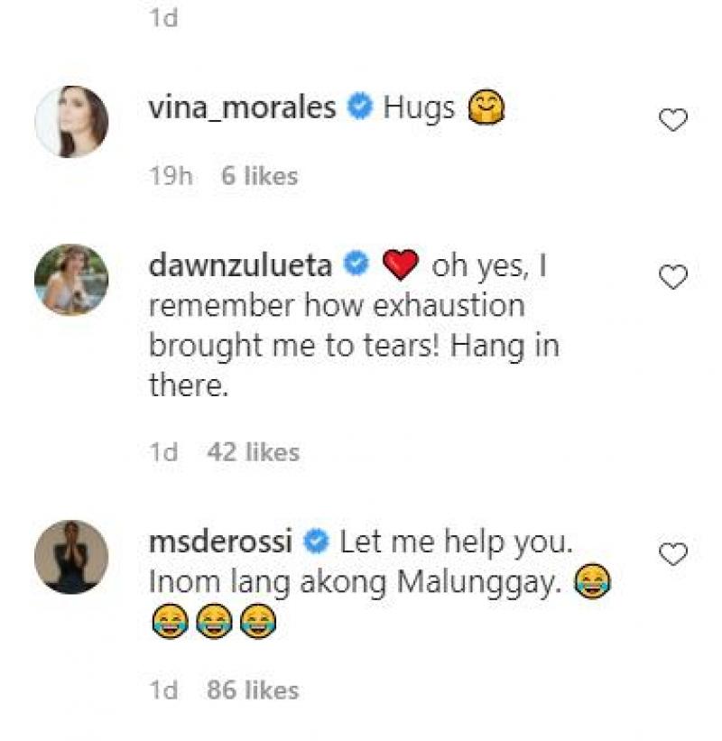Click the "19h" timestamp on the Hugs comment
This screenshot has height=741, width=722.
point(171,176)
